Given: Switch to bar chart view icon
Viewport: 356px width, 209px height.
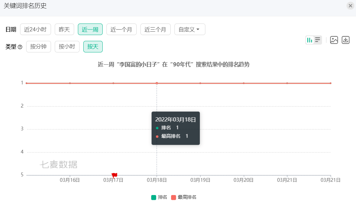Looking at the screenshot, I should [x=309, y=40].
